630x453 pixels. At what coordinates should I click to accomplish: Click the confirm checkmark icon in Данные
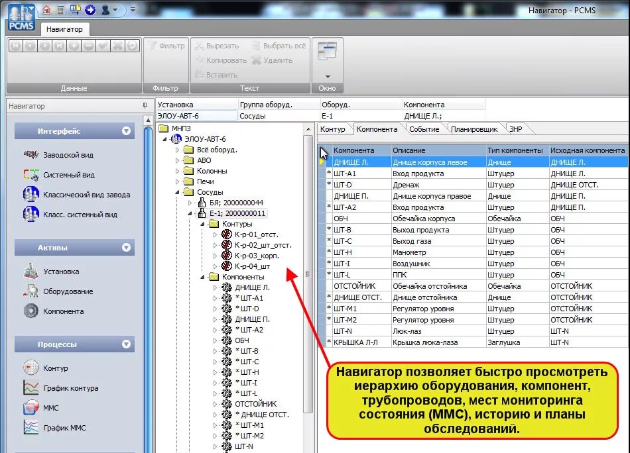(103, 46)
